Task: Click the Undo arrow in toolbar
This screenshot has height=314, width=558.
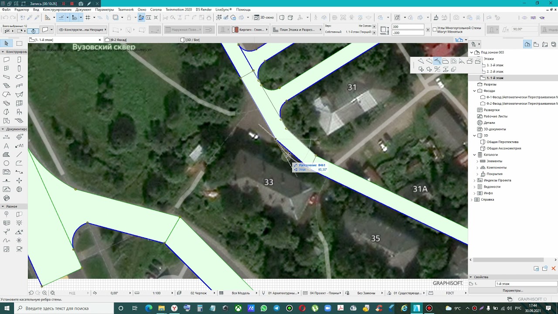Action: 5,17
